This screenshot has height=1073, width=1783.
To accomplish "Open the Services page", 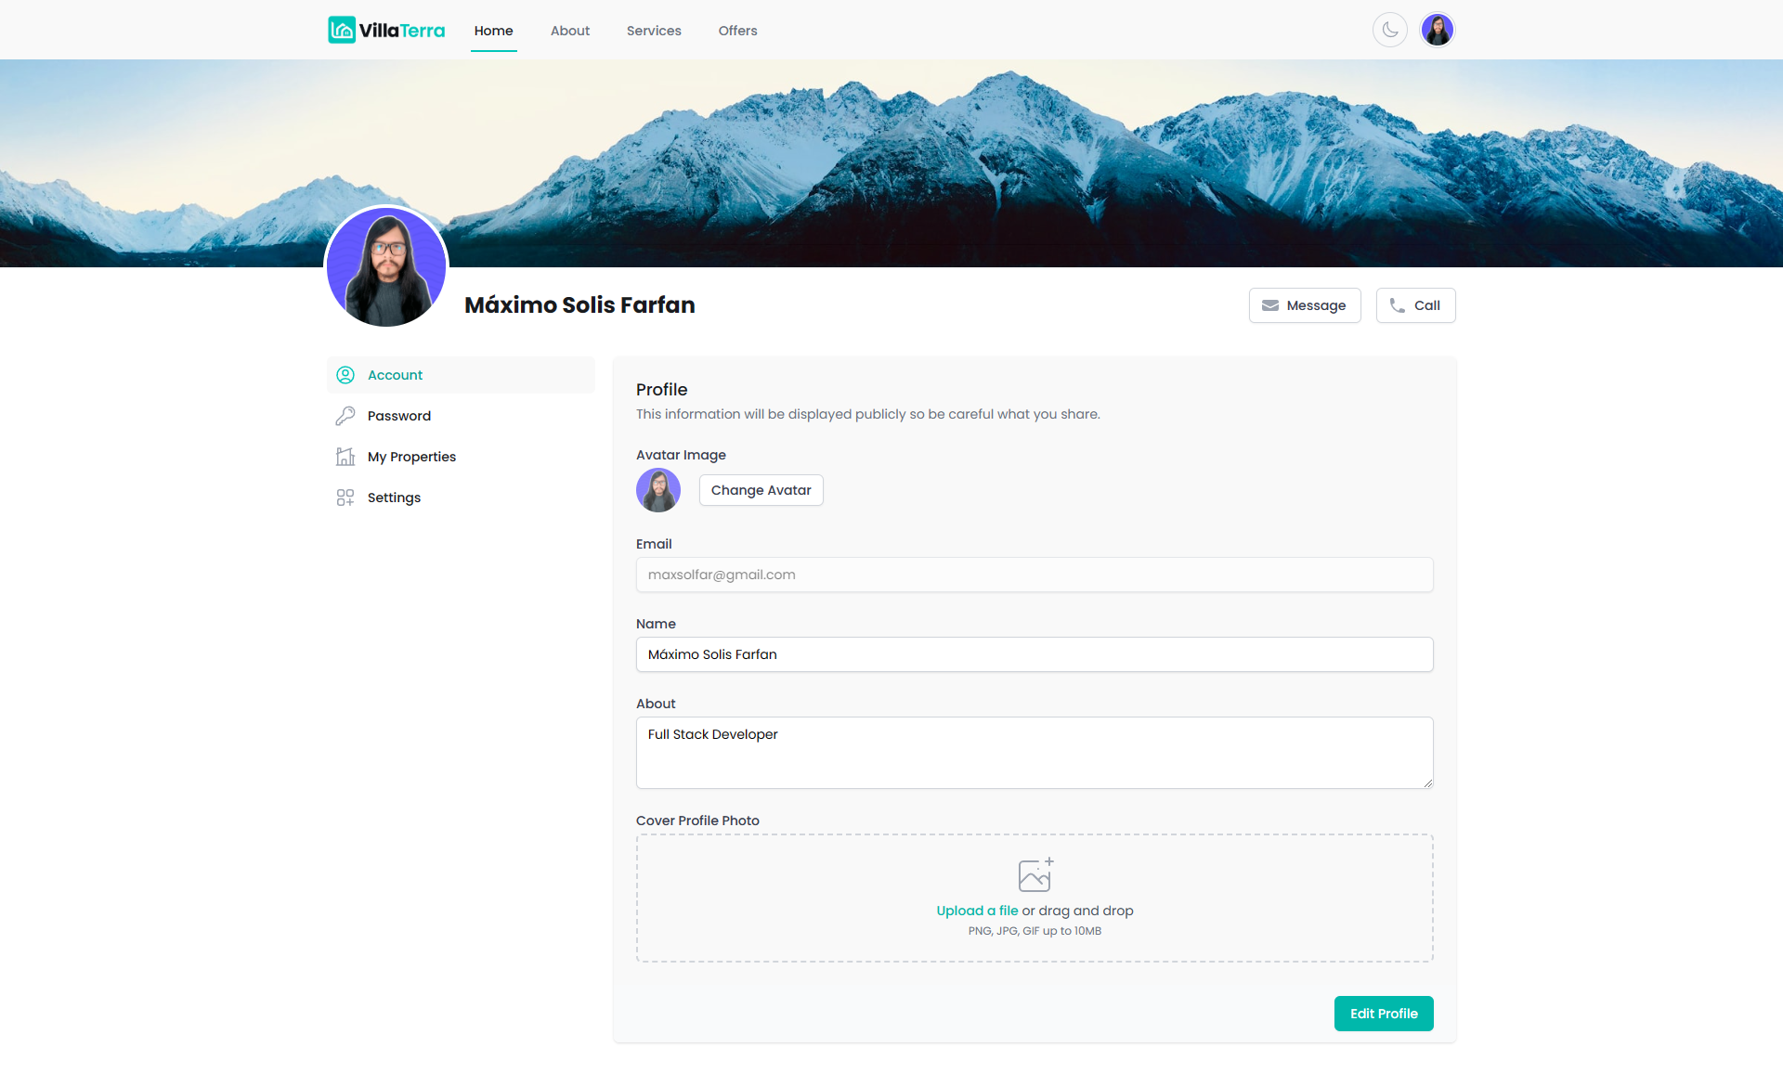I will pos(654,30).
